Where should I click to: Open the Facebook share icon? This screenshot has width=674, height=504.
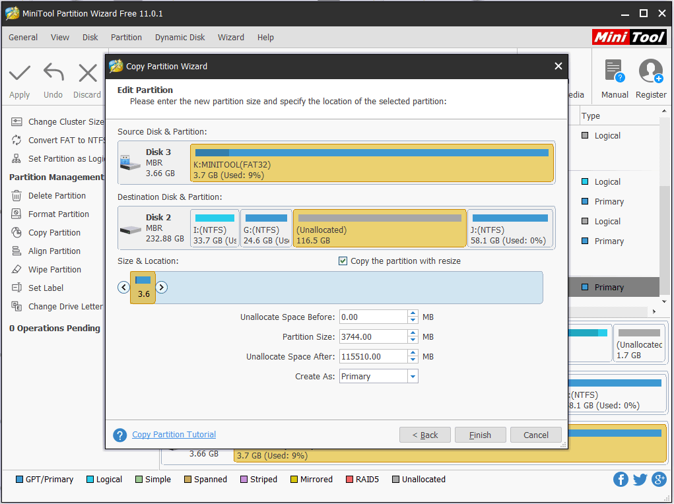pos(621,479)
